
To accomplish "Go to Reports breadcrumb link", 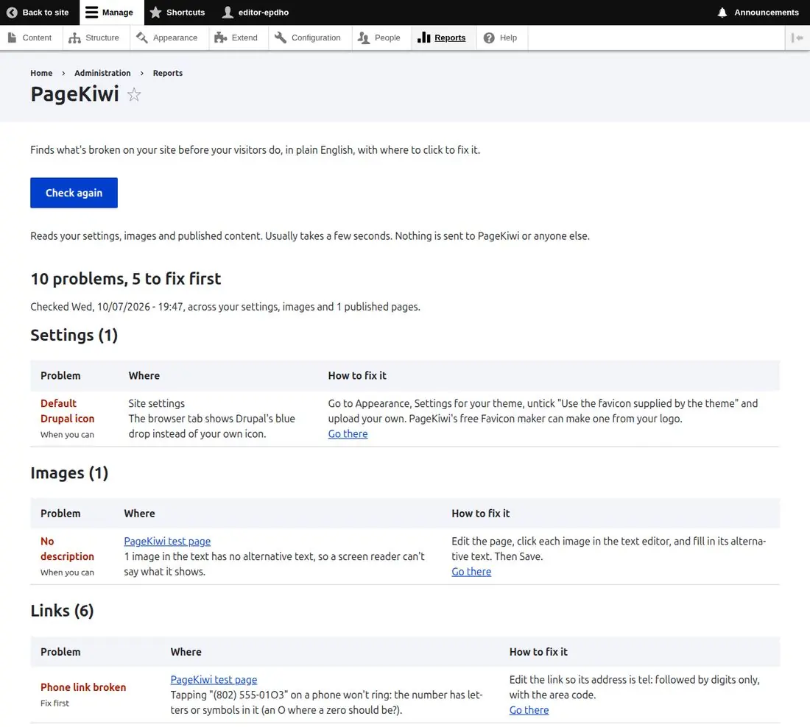I will pyautogui.click(x=167, y=73).
